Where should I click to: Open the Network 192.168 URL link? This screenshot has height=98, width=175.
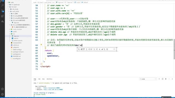tap(53, 90)
